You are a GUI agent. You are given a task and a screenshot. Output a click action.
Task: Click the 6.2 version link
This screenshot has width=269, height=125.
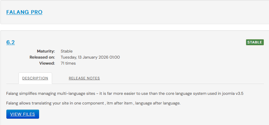coord(11,42)
